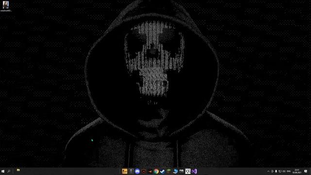This screenshot has height=175, width=311.
Task: Switch input language ENG indicator
Action: (x=289, y=171)
